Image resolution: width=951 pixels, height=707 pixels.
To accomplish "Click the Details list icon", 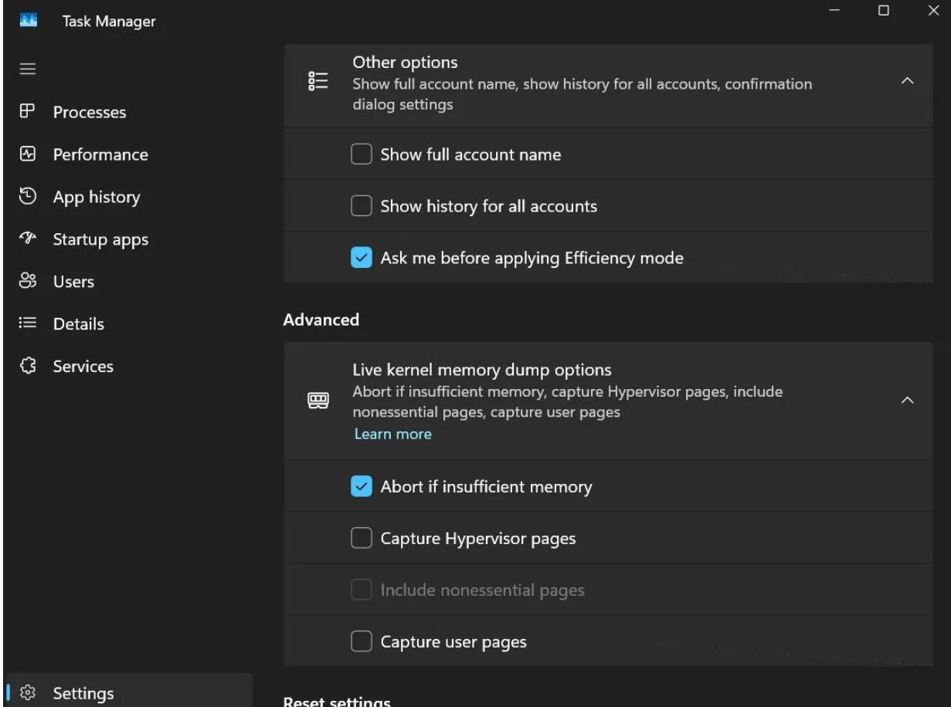I will (25, 324).
